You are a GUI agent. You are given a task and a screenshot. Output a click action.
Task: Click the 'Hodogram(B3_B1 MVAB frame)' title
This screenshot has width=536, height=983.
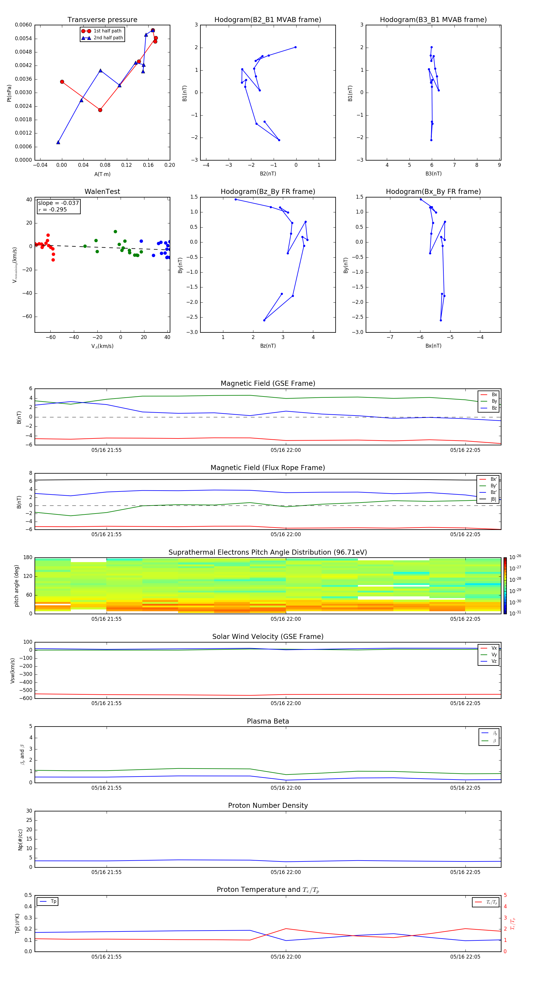433,20
